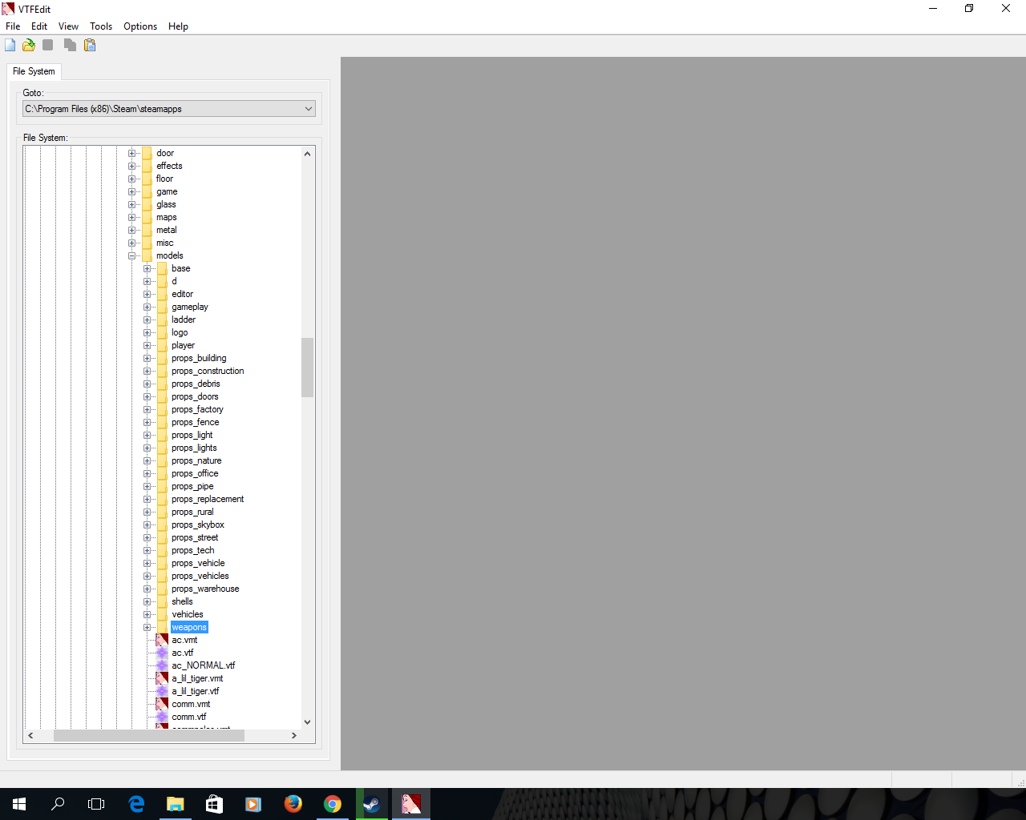Open the Goto path dropdown
Image resolution: width=1026 pixels, height=820 pixels.
click(x=309, y=109)
